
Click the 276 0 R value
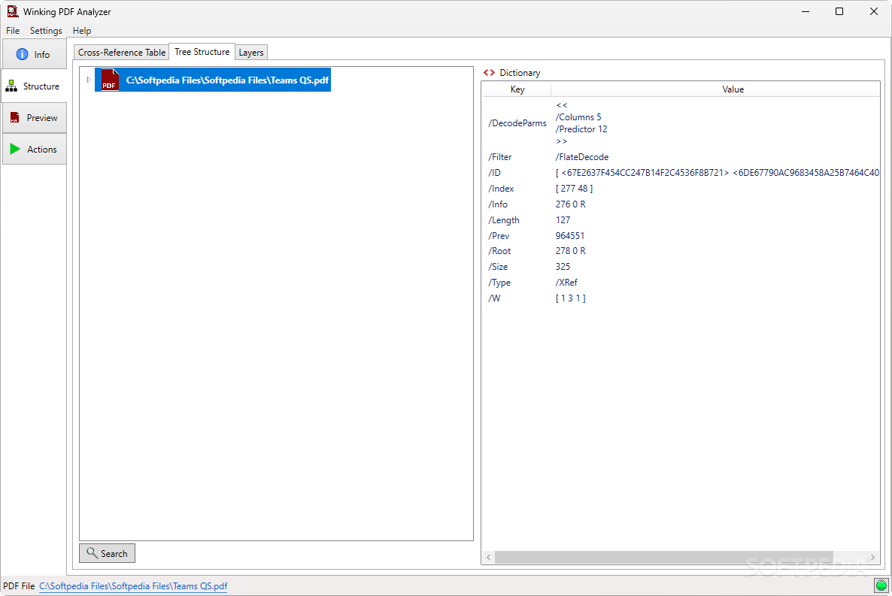click(571, 204)
